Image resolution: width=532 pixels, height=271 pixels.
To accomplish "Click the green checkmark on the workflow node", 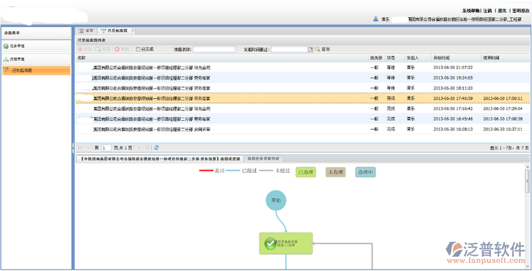I will 269,244.
